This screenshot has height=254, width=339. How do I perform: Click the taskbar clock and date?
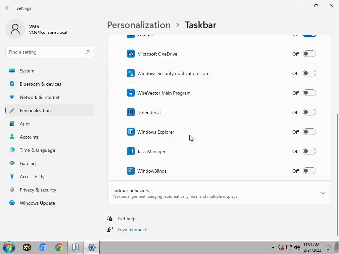tap(311, 247)
